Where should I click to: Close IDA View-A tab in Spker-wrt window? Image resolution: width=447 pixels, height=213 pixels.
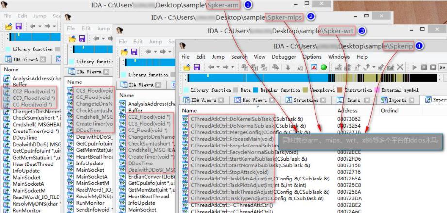(158, 85)
